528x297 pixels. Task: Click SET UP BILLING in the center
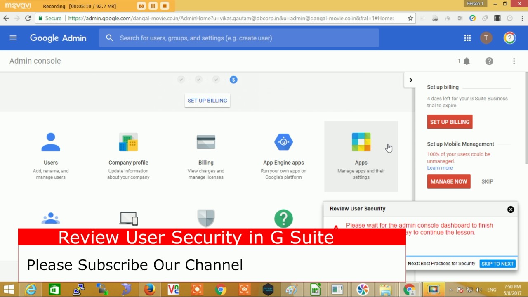207,101
